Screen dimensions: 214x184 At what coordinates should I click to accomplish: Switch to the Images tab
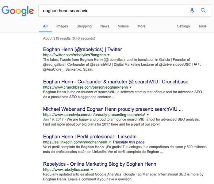(62, 26)
